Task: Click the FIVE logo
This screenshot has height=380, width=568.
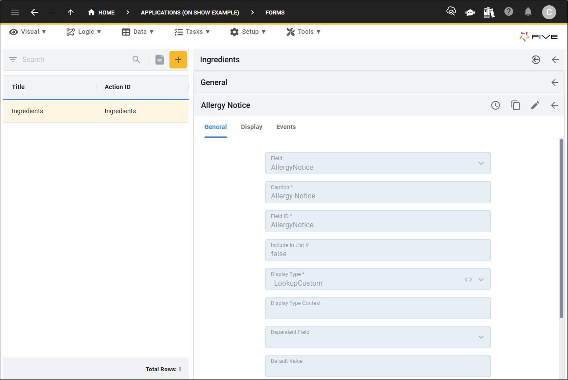Action: point(539,37)
